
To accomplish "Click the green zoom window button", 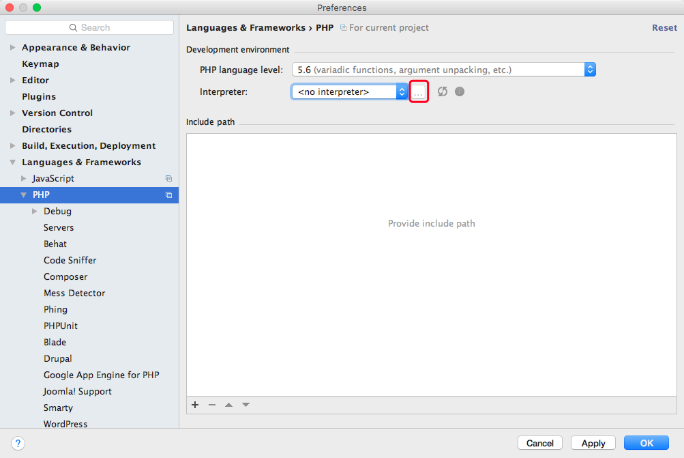I will 37,8.
